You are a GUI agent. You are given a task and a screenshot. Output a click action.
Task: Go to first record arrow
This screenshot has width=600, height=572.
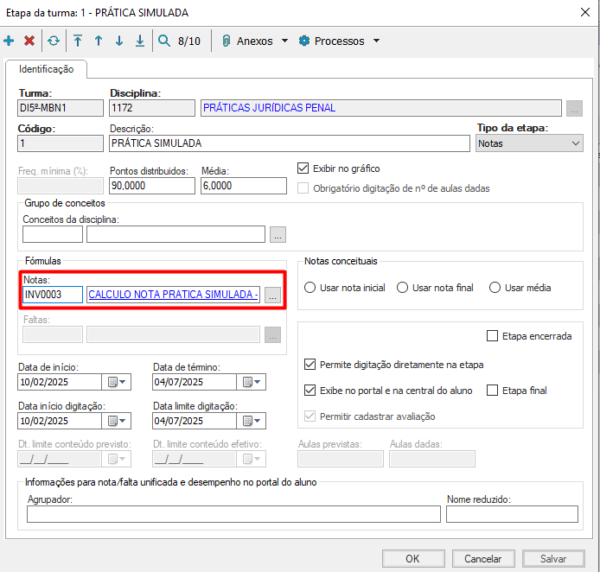pos(78,41)
